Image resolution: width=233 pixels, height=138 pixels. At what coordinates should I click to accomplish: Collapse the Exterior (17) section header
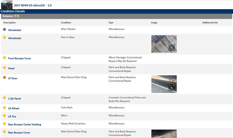pyautogui.click(x=11, y=16)
